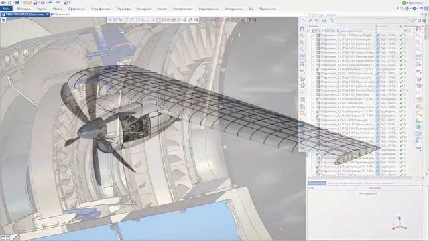This screenshot has width=429, height=241.
Task: Select the Сборка ribbon tab
Action: pyautogui.click(x=57, y=9)
